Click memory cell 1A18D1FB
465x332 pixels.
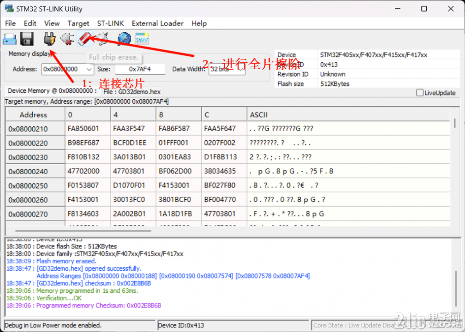pyautogui.click(x=179, y=214)
